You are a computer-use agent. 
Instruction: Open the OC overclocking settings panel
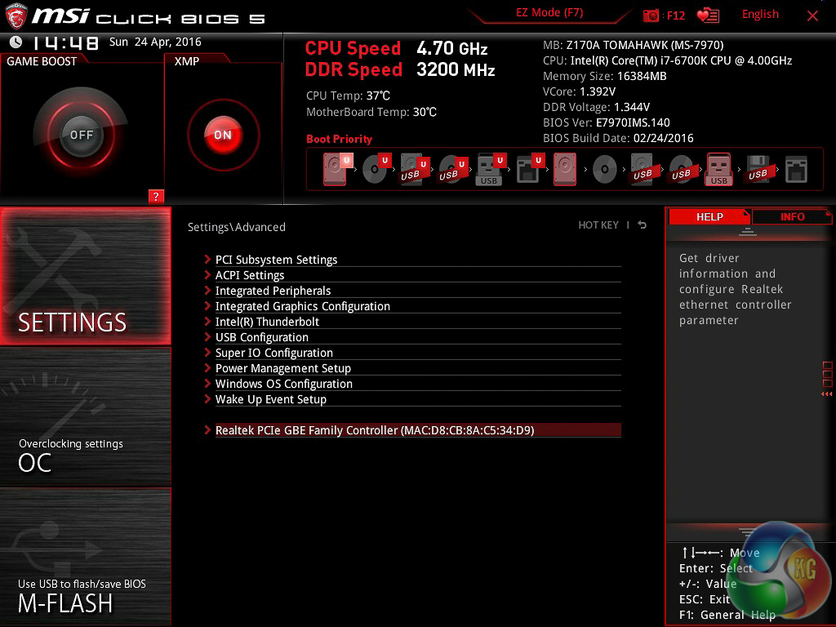click(x=85, y=416)
